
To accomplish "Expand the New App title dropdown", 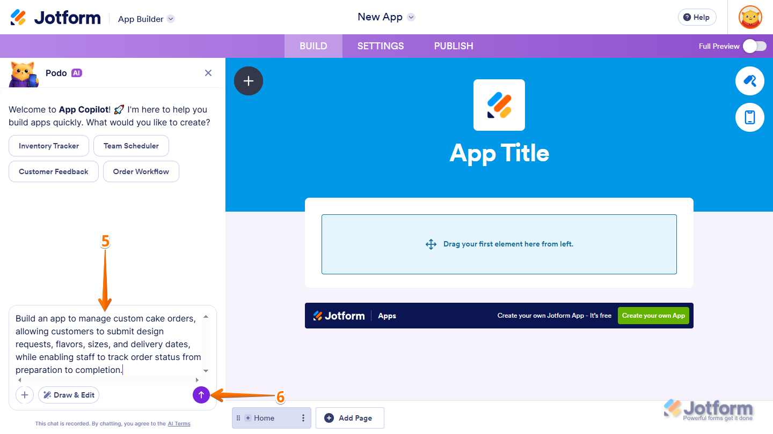I will point(411,17).
